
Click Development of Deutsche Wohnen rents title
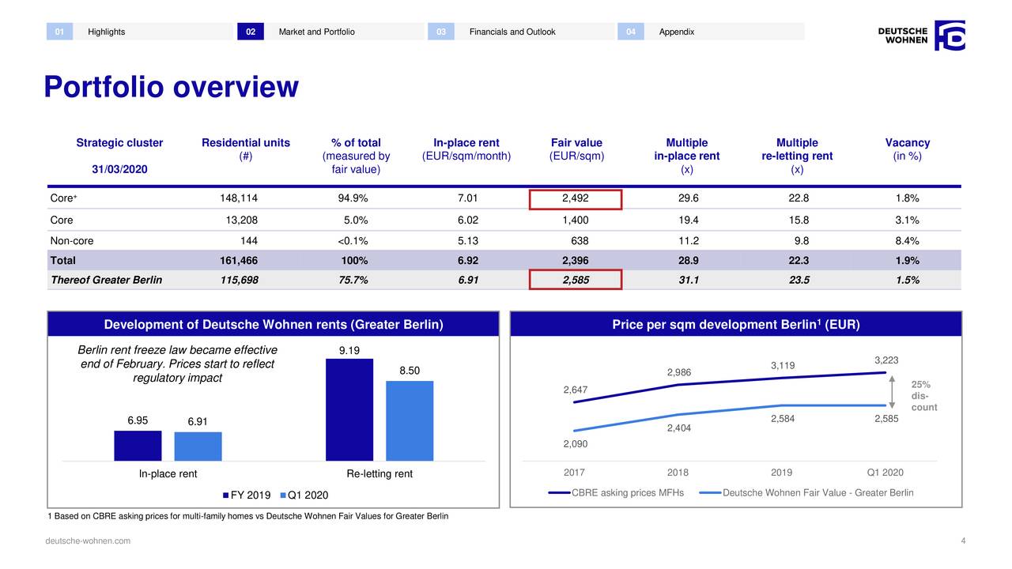[x=274, y=325]
